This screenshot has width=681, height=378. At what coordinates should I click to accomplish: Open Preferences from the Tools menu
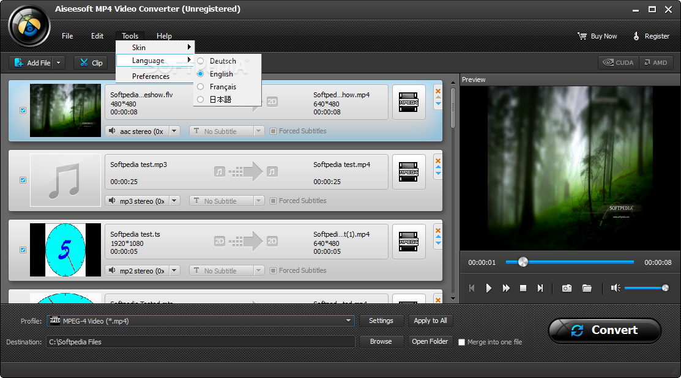coord(155,76)
